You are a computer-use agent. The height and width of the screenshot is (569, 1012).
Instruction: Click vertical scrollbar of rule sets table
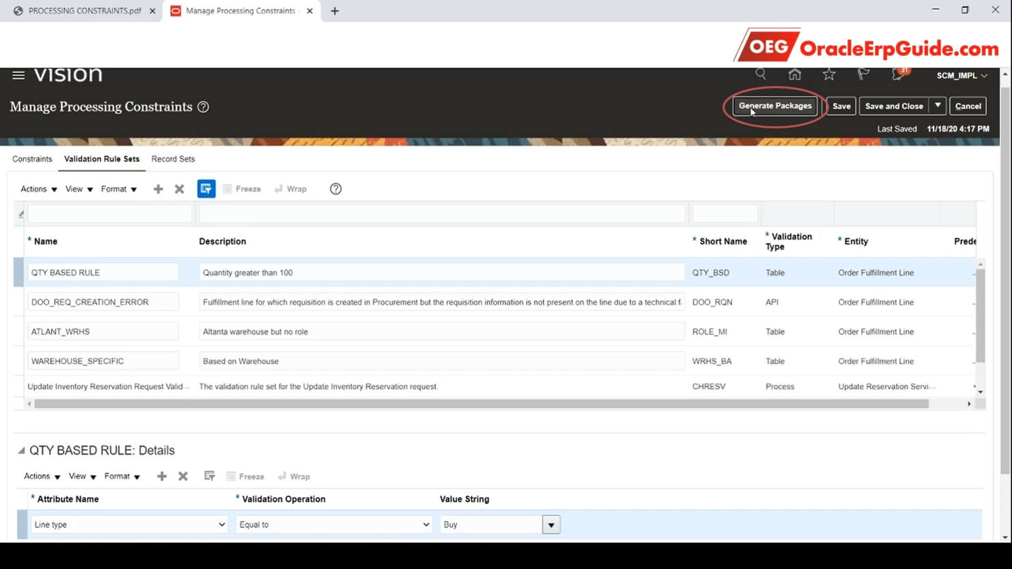tap(981, 316)
